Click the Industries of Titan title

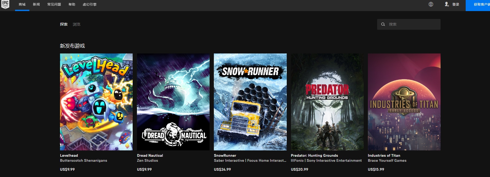click(384, 155)
